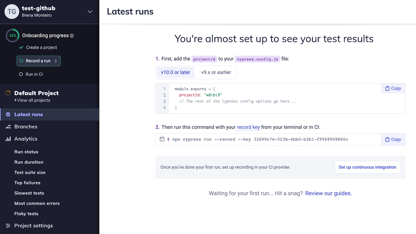Viewport: 416px width, 234px height.
Task: Click Set up continuous integration
Action: click(367, 167)
